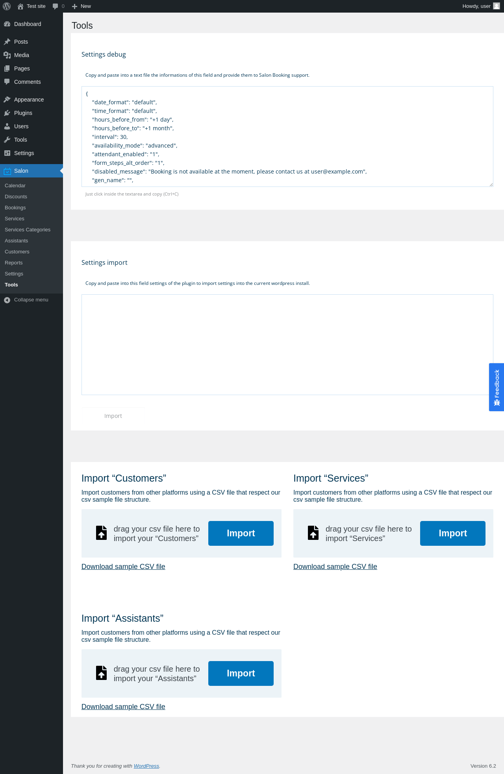Image resolution: width=504 pixels, height=774 pixels.
Task: Click the Salon calendar icon
Action: (7, 171)
